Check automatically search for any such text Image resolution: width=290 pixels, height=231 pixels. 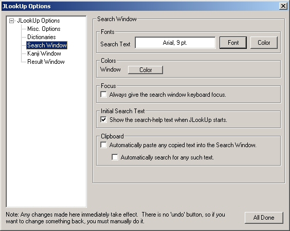[115, 157]
